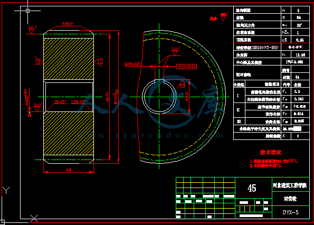Click the module value 5 in m row

(298, 10)
